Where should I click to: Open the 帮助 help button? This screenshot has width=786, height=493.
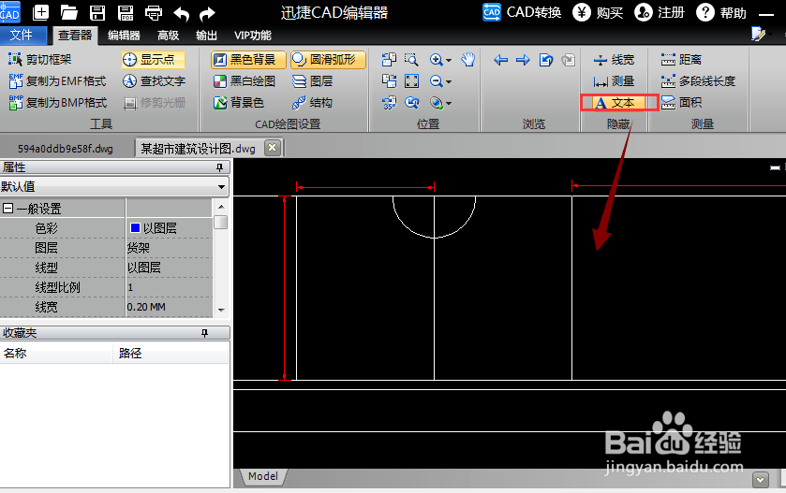[721, 12]
